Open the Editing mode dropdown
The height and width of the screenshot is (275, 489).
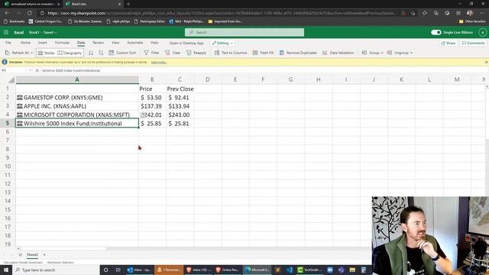[222, 43]
